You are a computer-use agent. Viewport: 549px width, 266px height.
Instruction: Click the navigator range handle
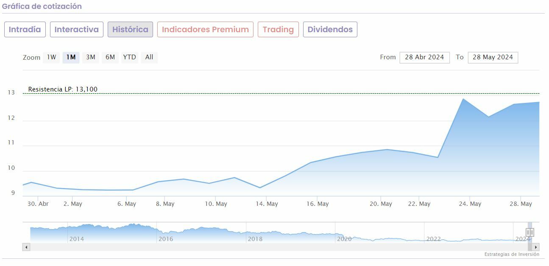529,232
